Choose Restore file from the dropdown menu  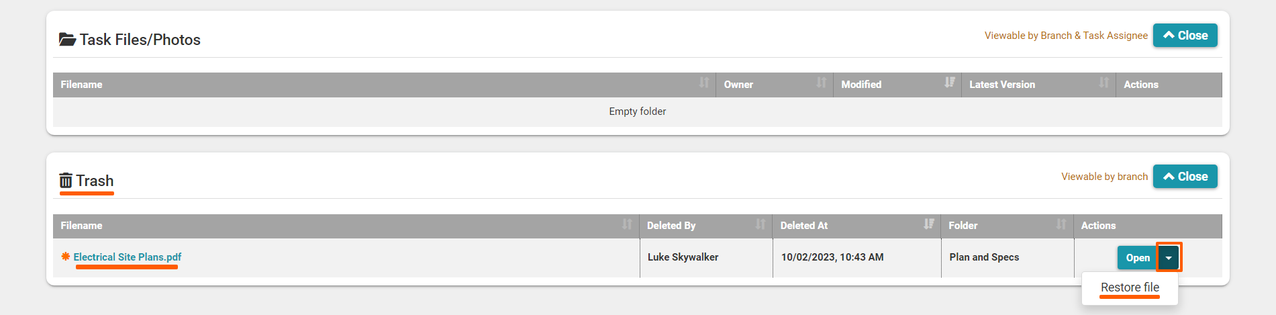[1130, 287]
